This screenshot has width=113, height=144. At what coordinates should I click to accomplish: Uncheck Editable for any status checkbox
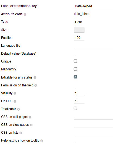pos(75,77)
